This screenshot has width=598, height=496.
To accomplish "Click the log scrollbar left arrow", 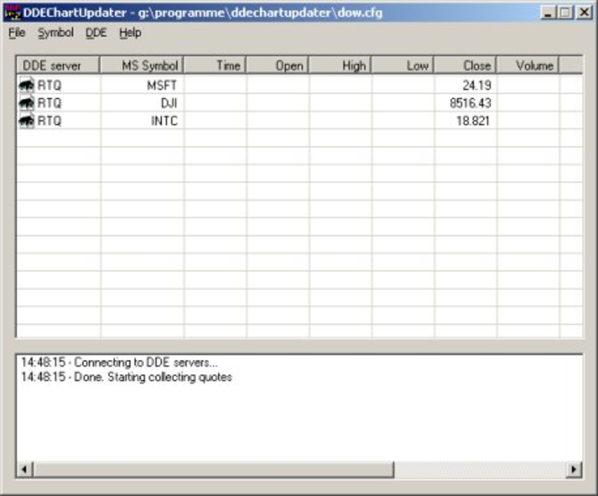I will point(24,469).
